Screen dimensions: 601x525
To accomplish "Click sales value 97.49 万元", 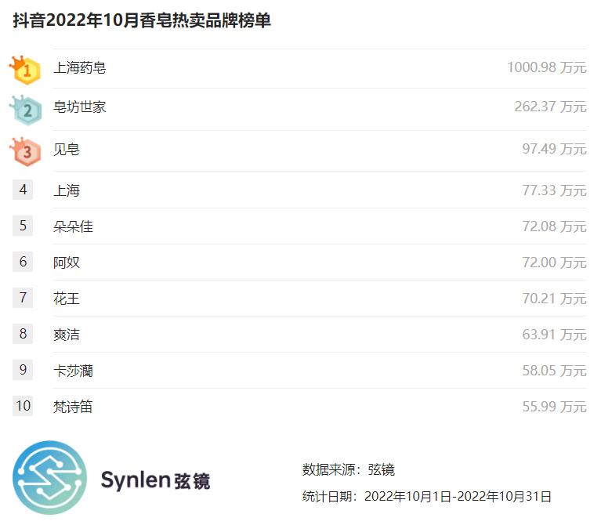I will pyautogui.click(x=554, y=149).
